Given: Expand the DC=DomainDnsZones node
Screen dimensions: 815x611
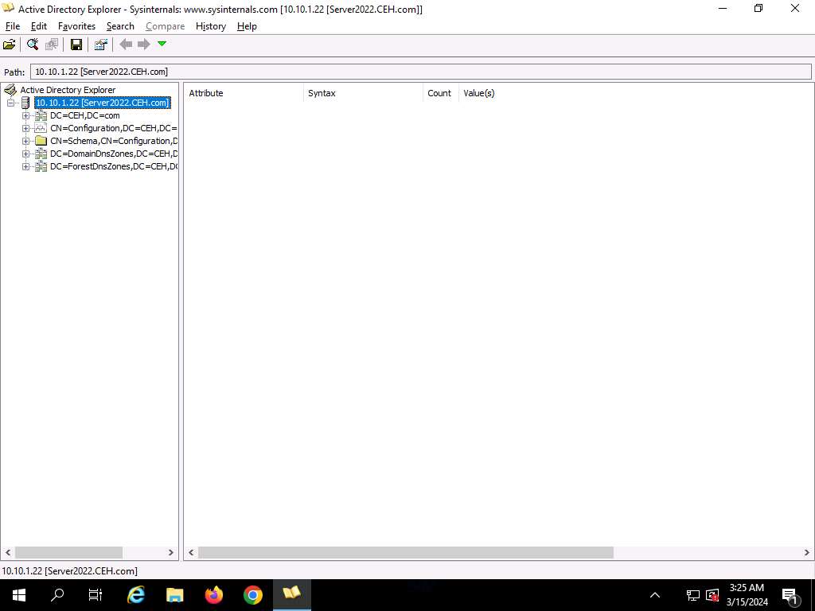Looking at the screenshot, I should 25,154.
